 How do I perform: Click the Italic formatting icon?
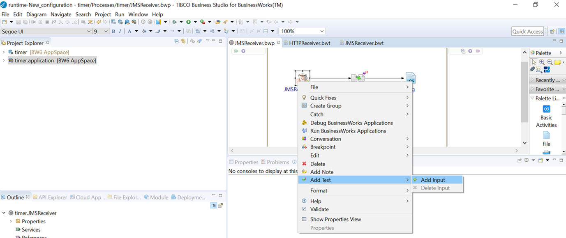(x=120, y=31)
